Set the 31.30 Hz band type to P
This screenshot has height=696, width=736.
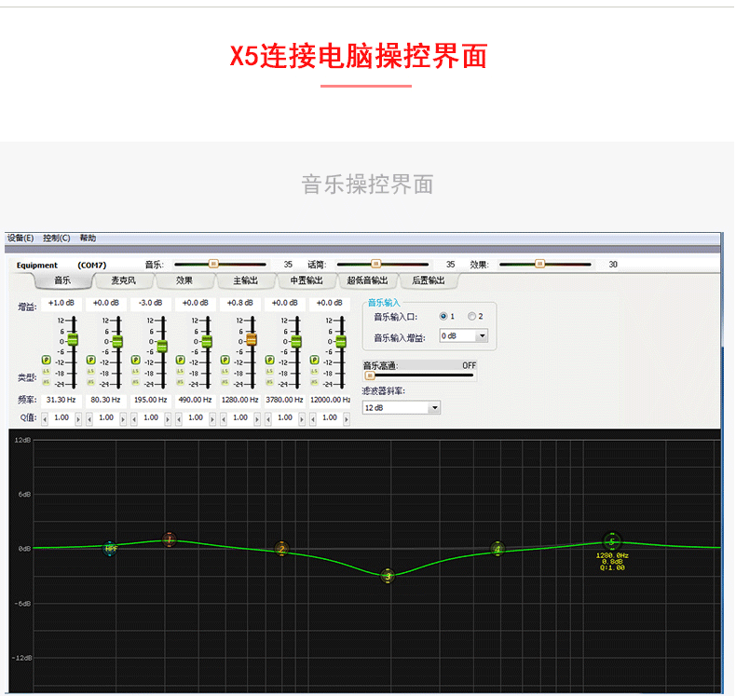tap(46, 360)
